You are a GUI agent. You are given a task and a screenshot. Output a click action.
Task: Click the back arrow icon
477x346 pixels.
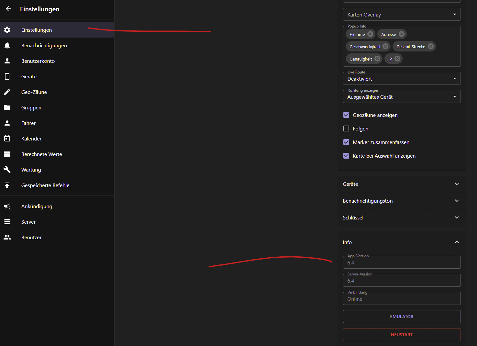pos(8,9)
